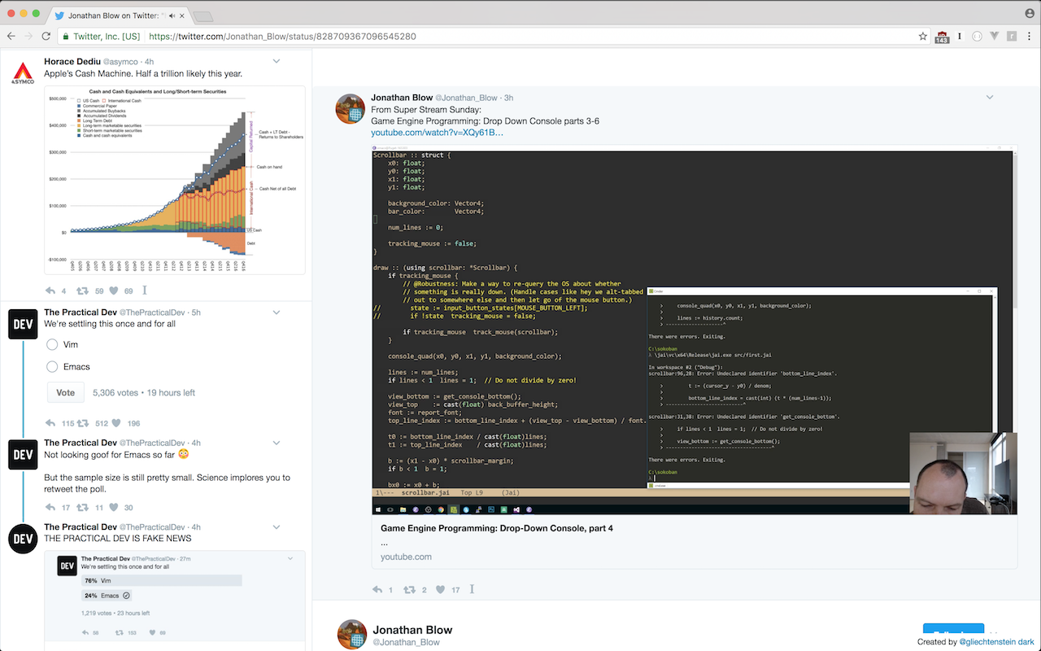Viewport: 1041px width, 651px height.
Task: Select Emacs poll option
Action: pyautogui.click(x=52, y=367)
